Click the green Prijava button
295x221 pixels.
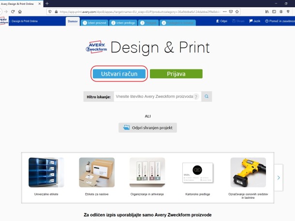[176, 74]
